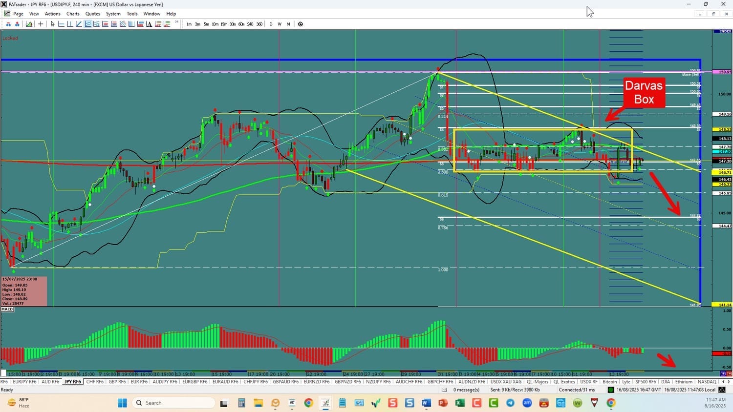Click the first red-blue icon in toolbar
The height and width of the screenshot is (412, 733).
pos(8,24)
